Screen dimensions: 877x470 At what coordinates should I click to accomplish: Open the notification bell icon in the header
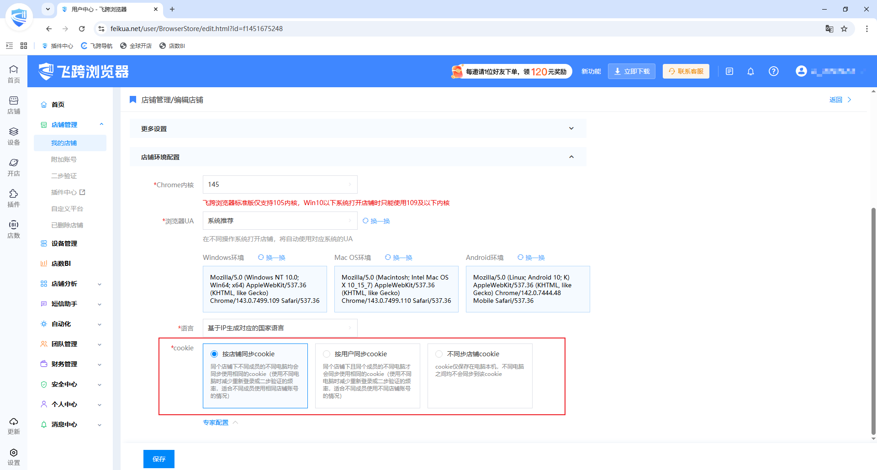[750, 71]
